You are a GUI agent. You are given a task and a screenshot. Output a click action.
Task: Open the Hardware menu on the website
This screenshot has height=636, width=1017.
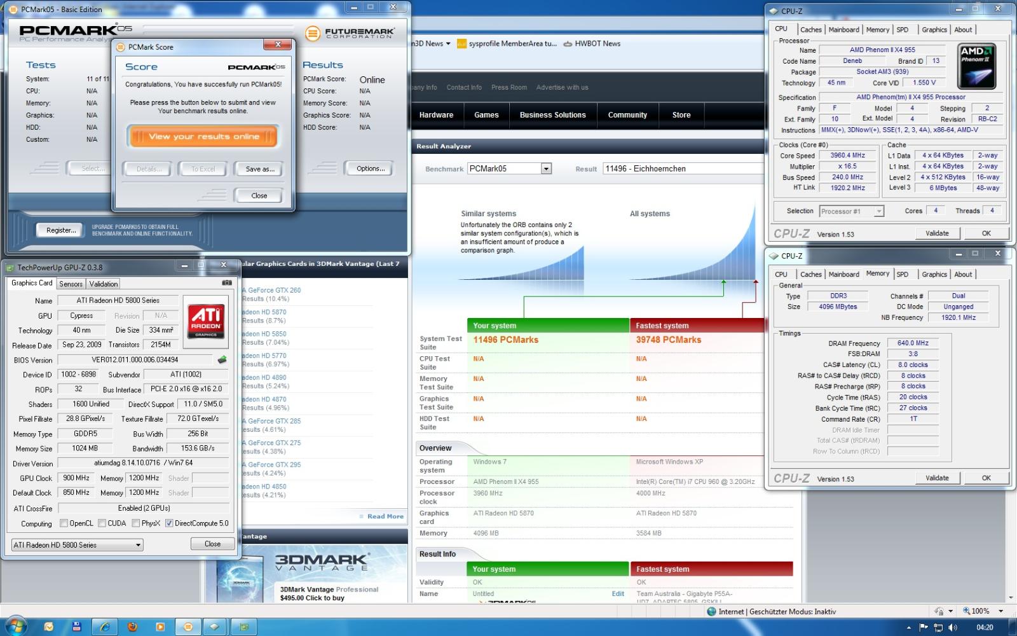(x=436, y=115)
